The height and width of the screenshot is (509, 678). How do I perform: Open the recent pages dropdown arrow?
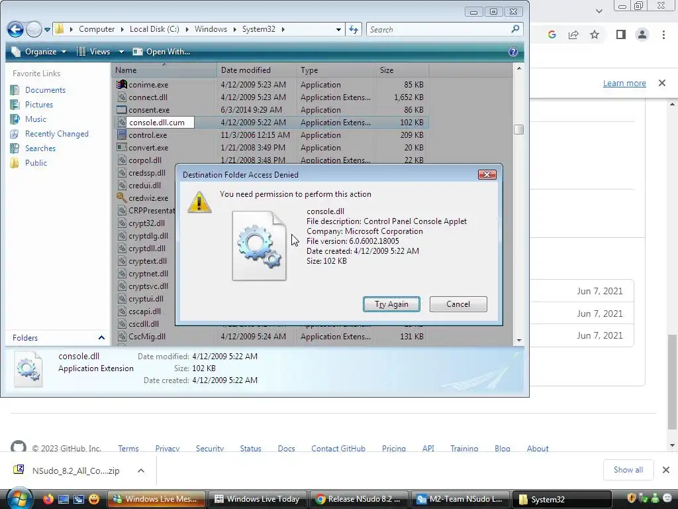[47, 30]
